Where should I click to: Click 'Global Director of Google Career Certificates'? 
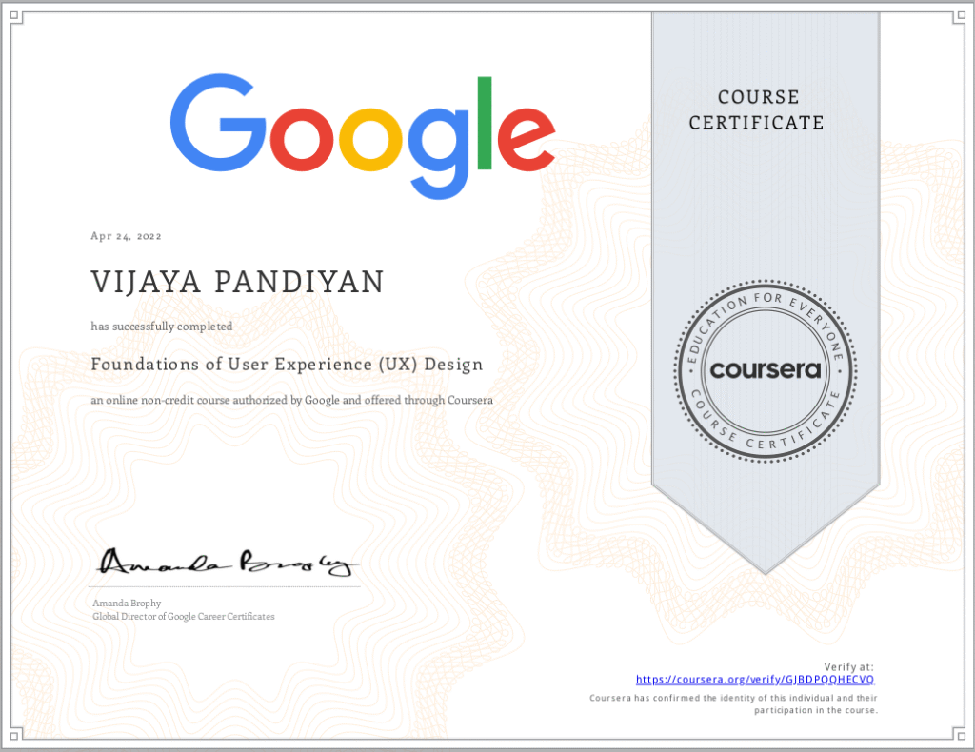click(x=183, y=617)
